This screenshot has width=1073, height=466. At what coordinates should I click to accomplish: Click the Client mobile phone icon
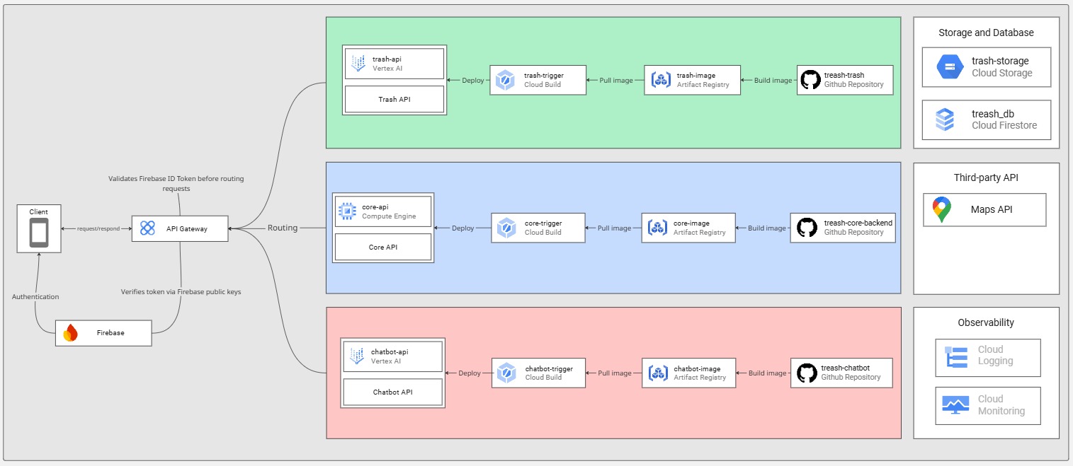38,233
